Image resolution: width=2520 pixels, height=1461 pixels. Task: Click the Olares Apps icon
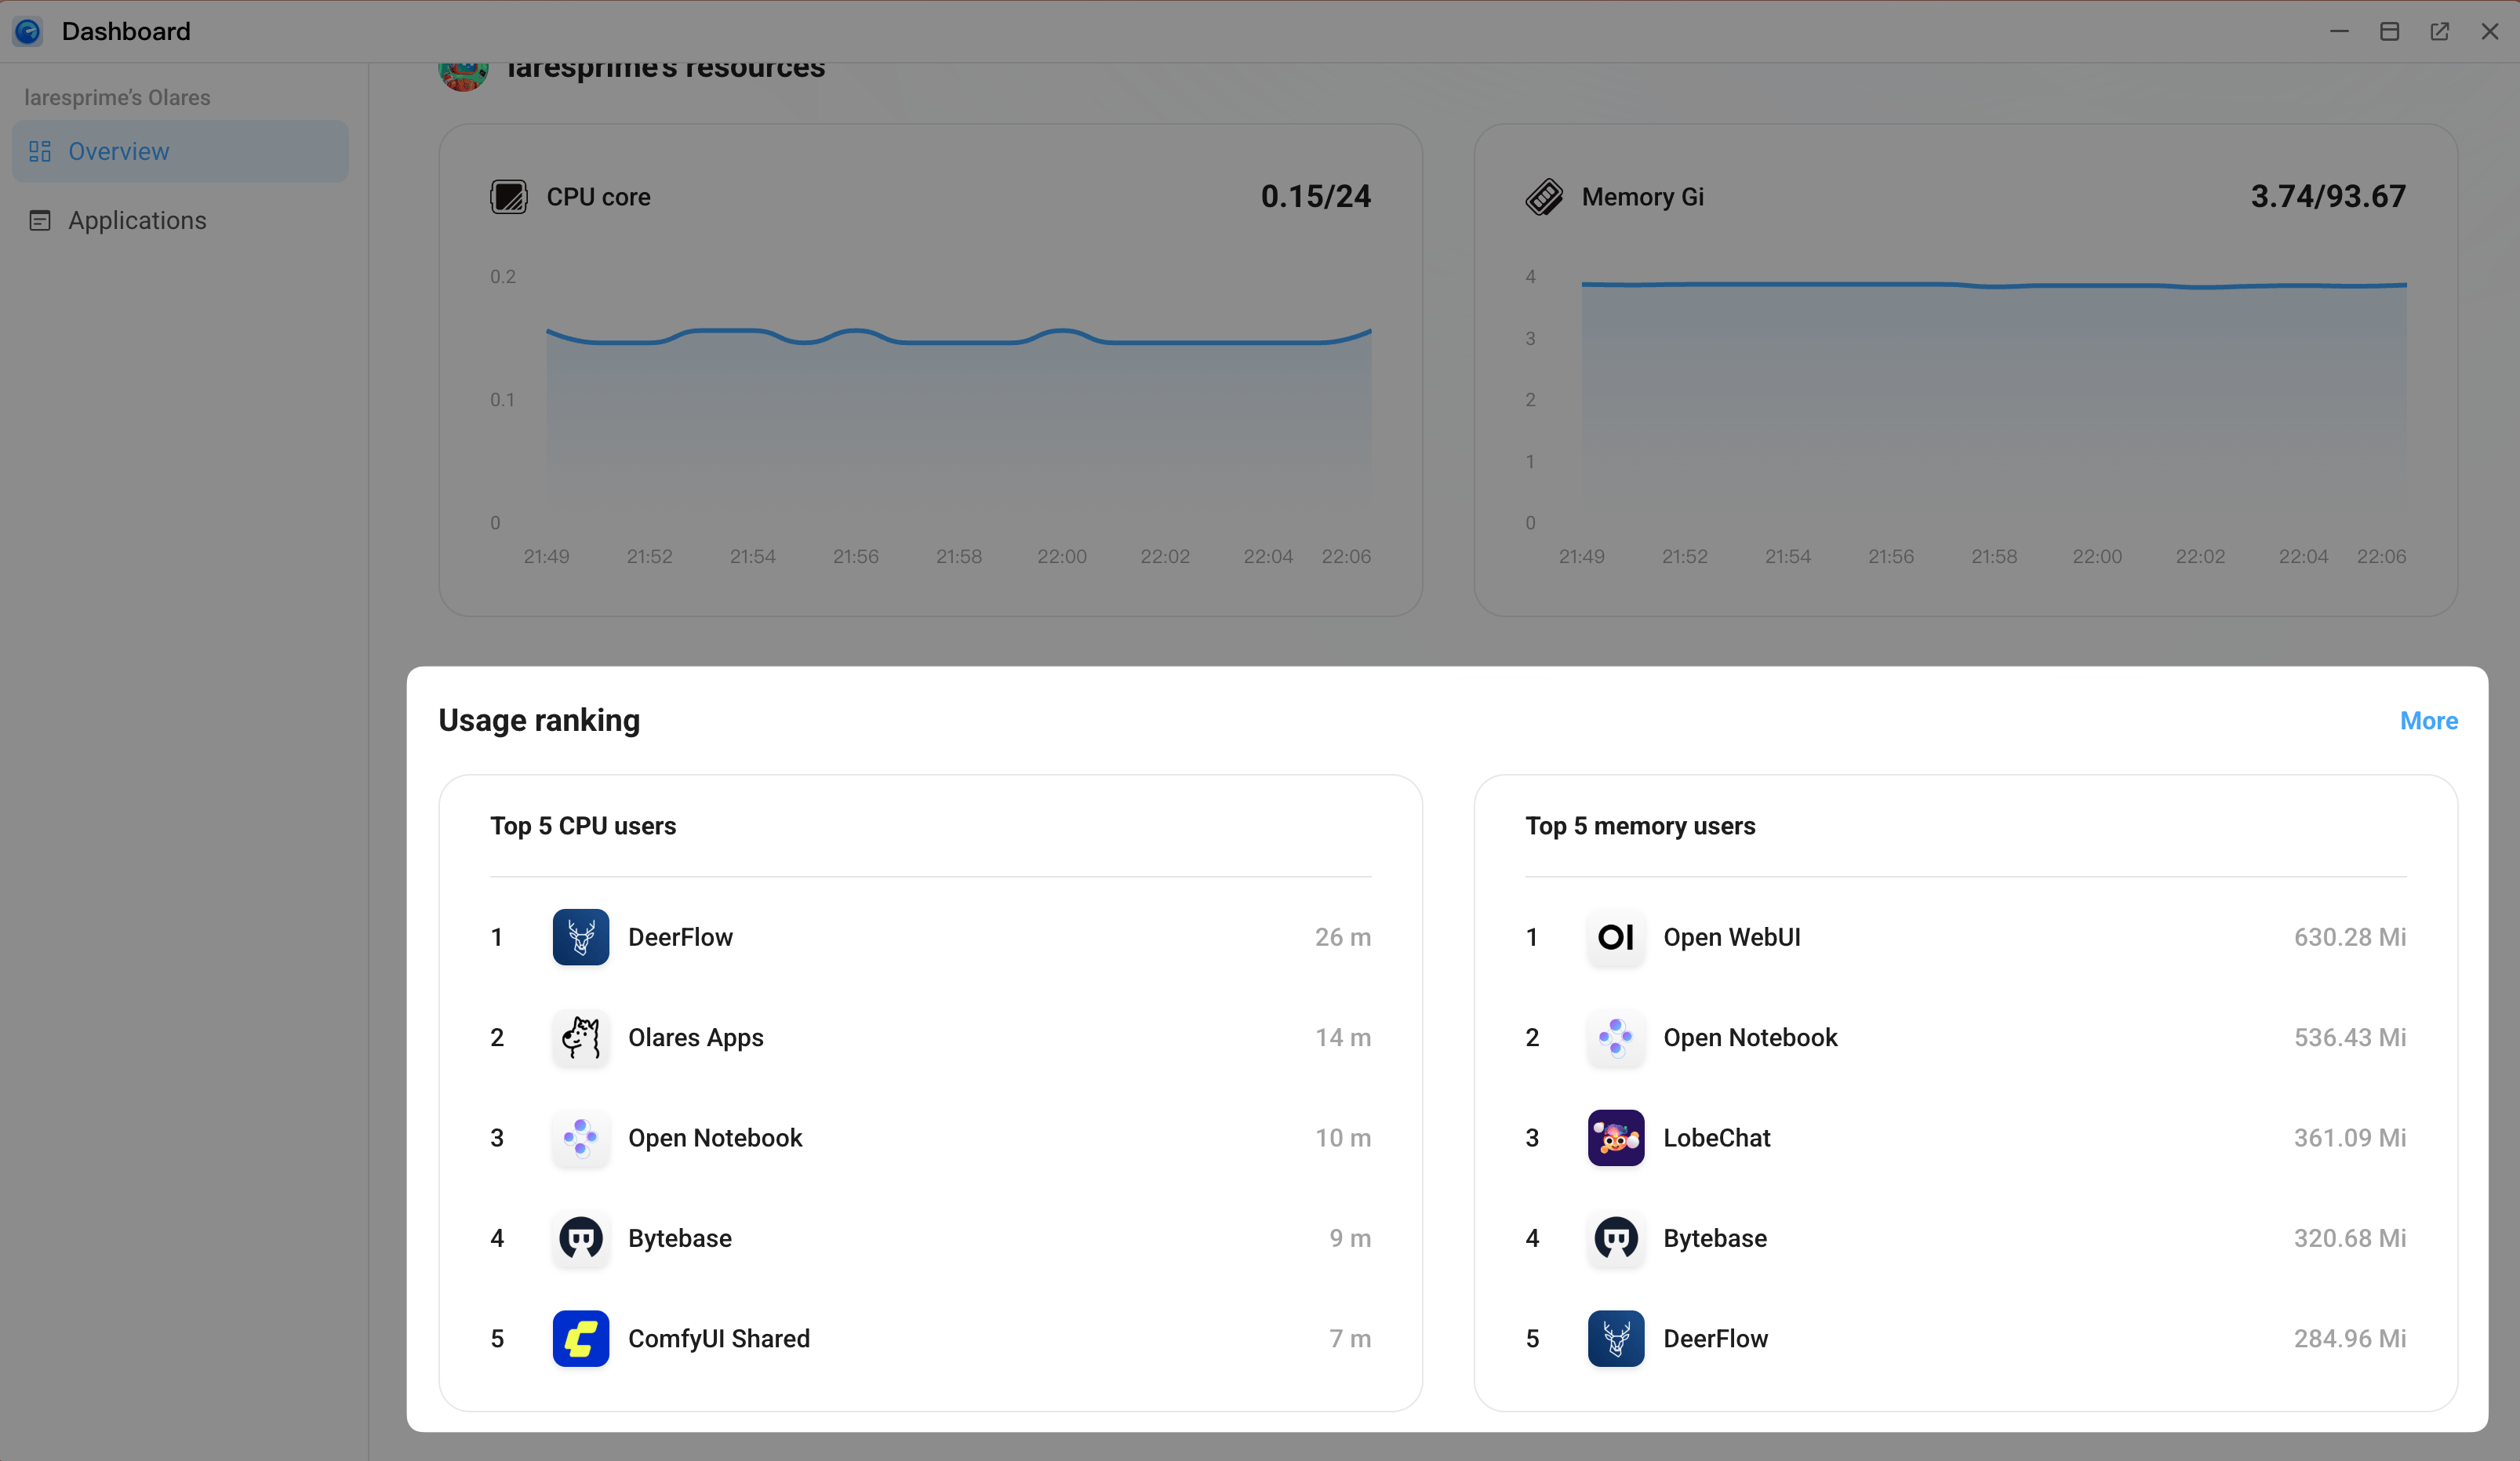pyautogui.click(x=580, y=1038)
